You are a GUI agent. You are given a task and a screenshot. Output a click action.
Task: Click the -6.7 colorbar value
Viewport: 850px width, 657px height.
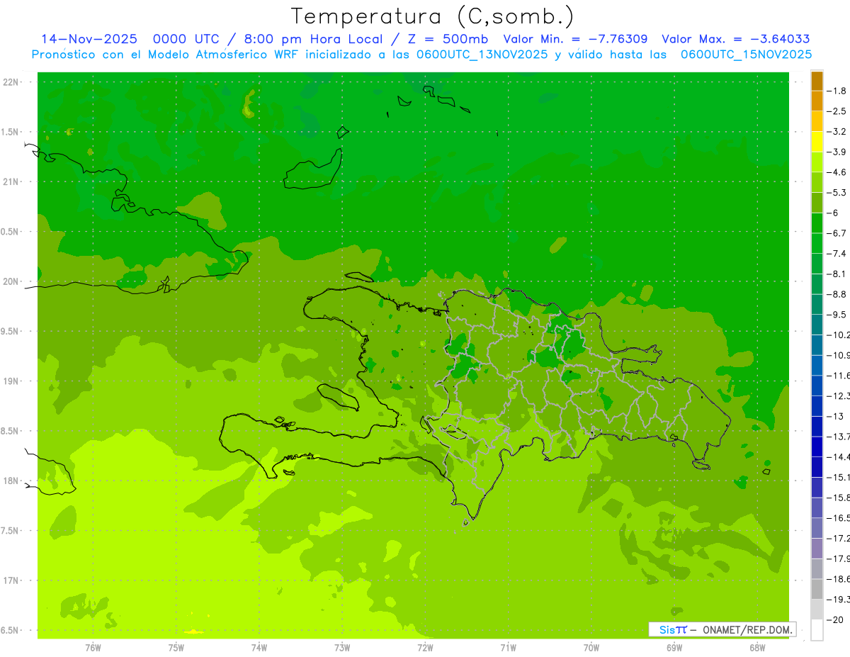[x=837, y=233]
